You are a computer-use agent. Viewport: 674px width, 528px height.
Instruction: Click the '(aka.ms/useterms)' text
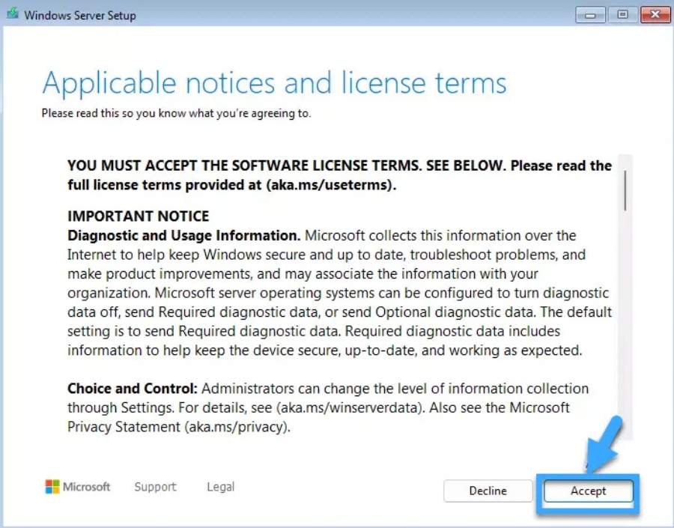(x=330, y=185)
